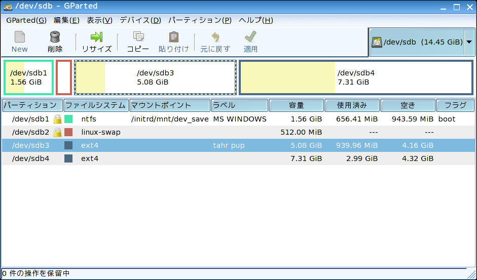Sort by ファイルシステム column header
Image resolution: width=477 pixels, height=280 pixels.
point(96,105)
